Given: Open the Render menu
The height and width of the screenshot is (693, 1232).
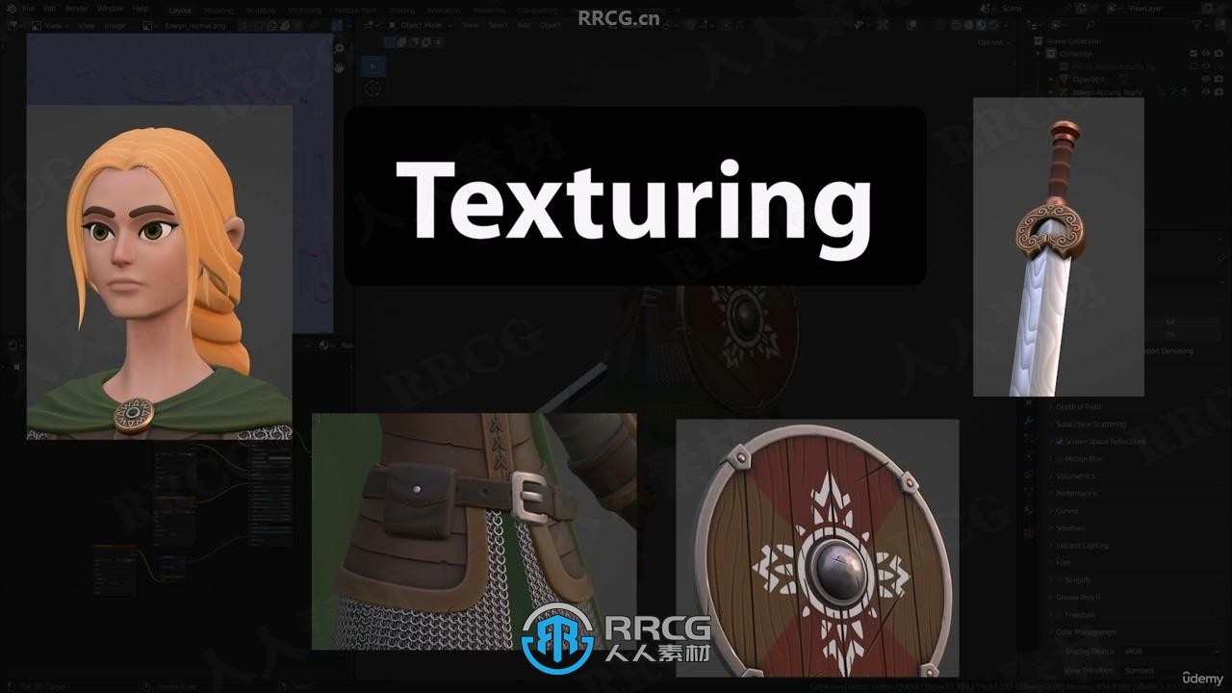Looking at the screenshot, I should click(x=77, y=8).
